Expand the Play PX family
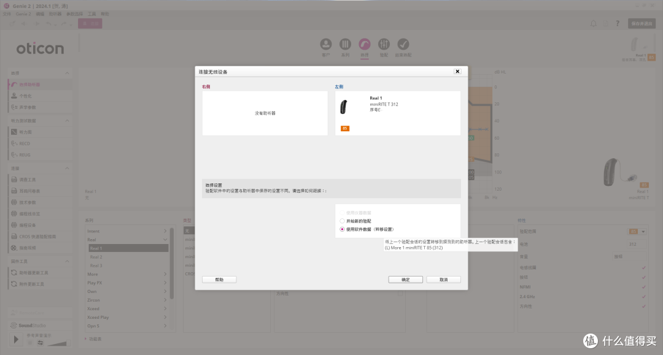The image size is (663, 355). [x=165, y=283]
